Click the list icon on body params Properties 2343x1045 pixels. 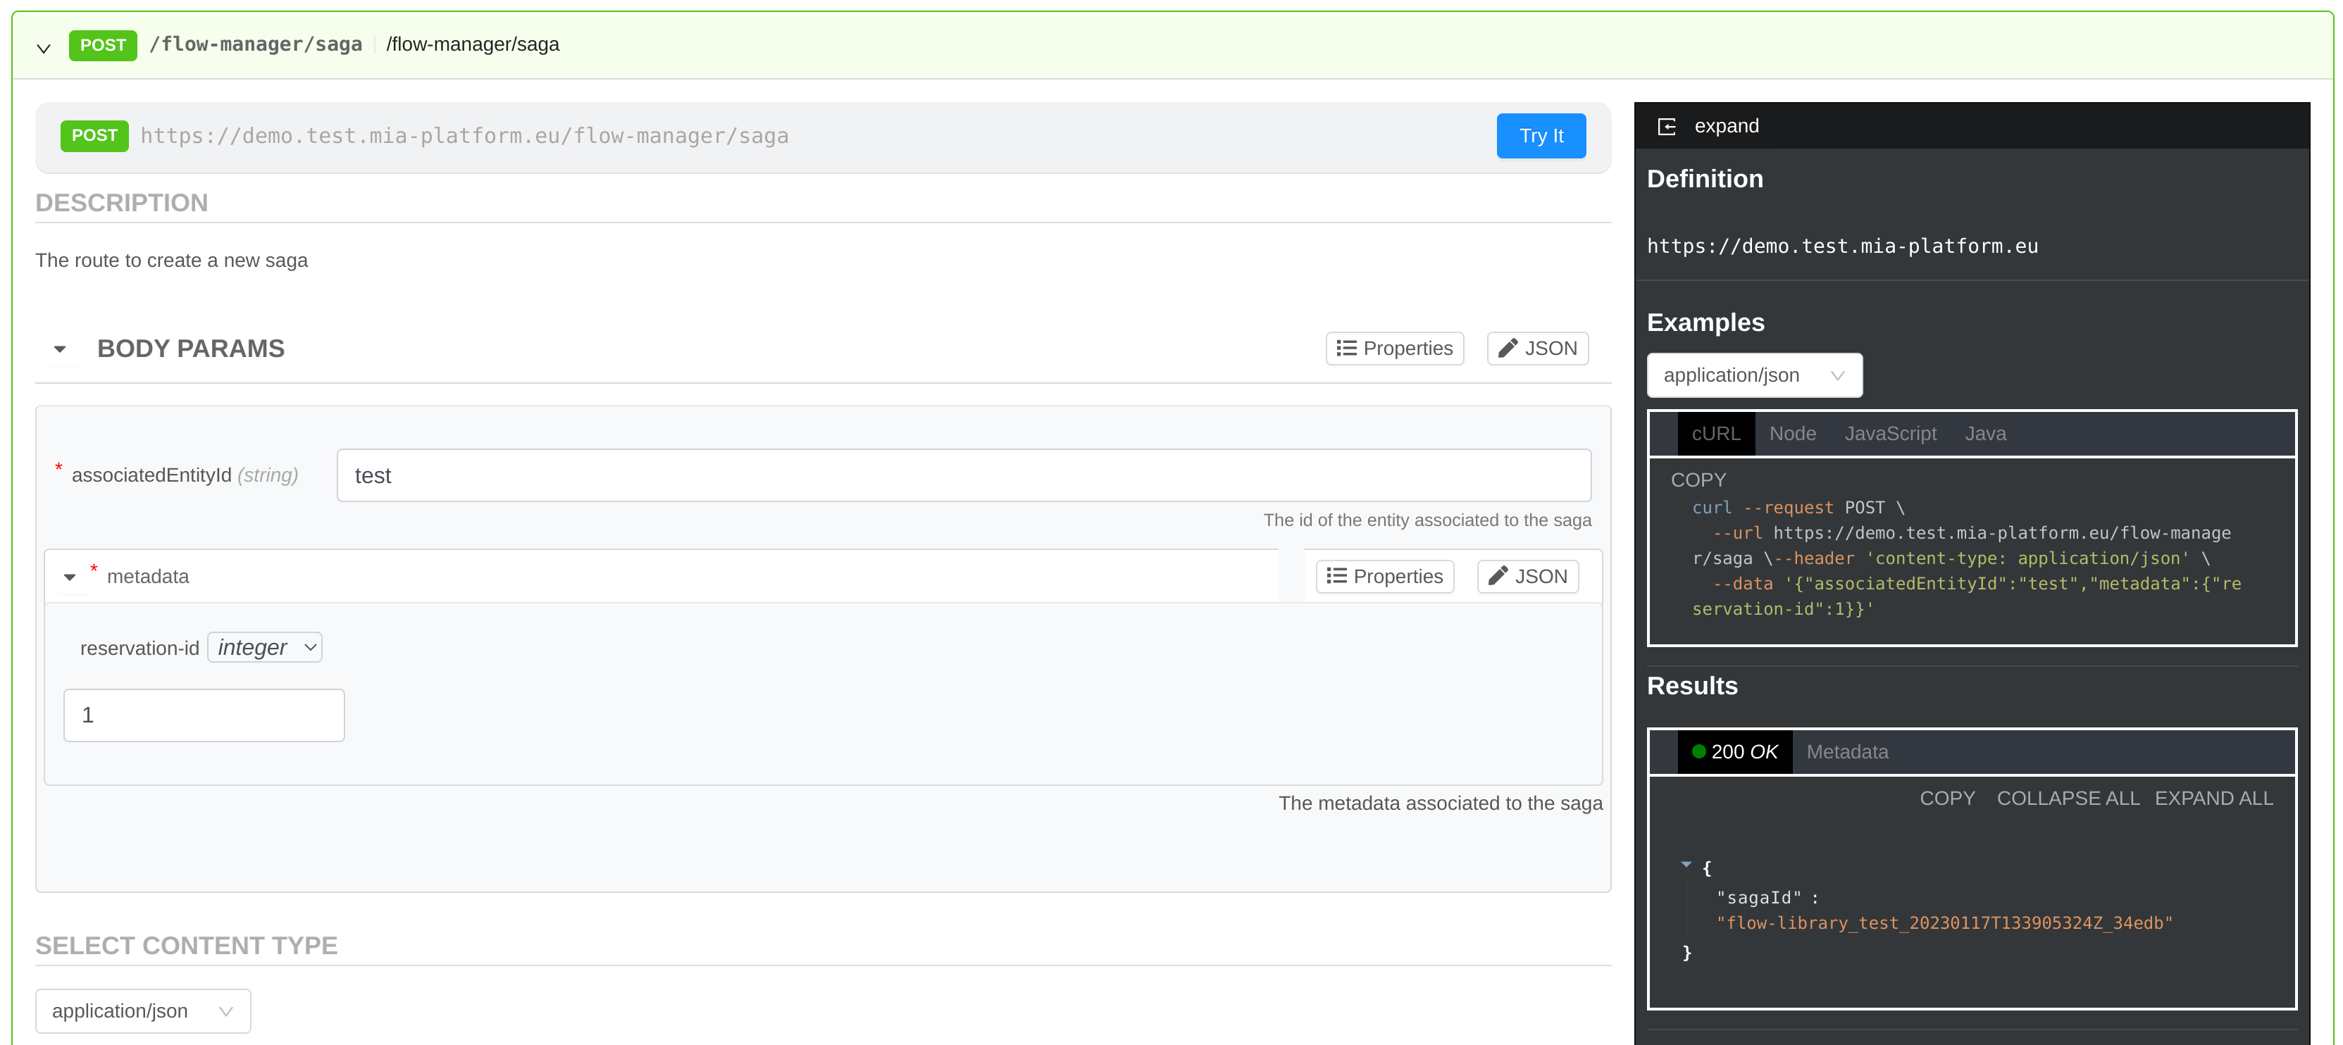click(x=1346, y=349)
